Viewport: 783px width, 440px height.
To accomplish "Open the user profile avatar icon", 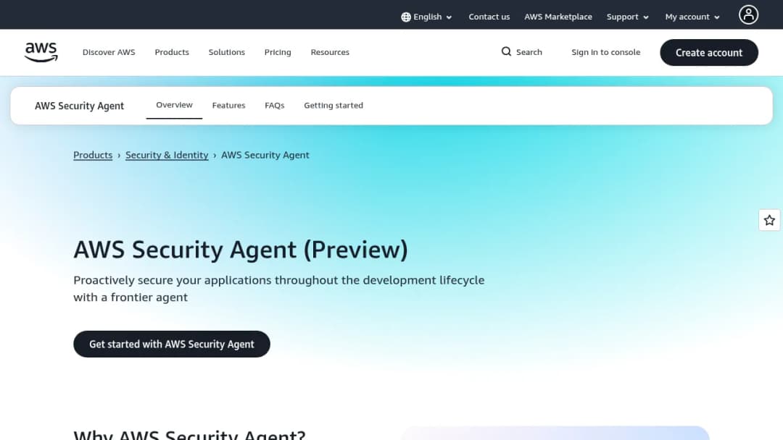I will pos(748,15).
